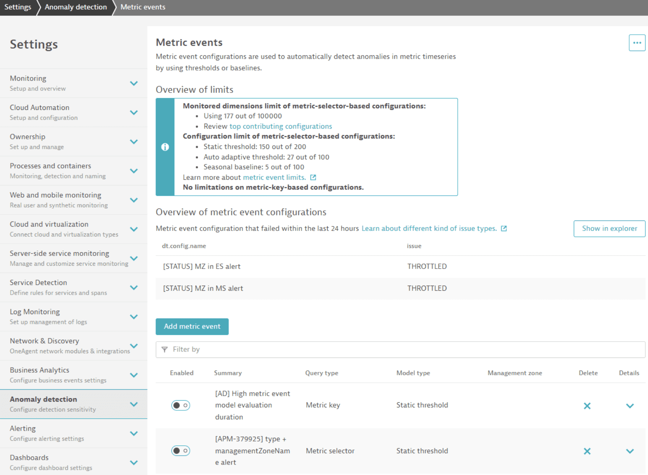The width and height of the screenshot is (648, 475).
Task: Click the info icon in limits box
Action: point(165,147)
